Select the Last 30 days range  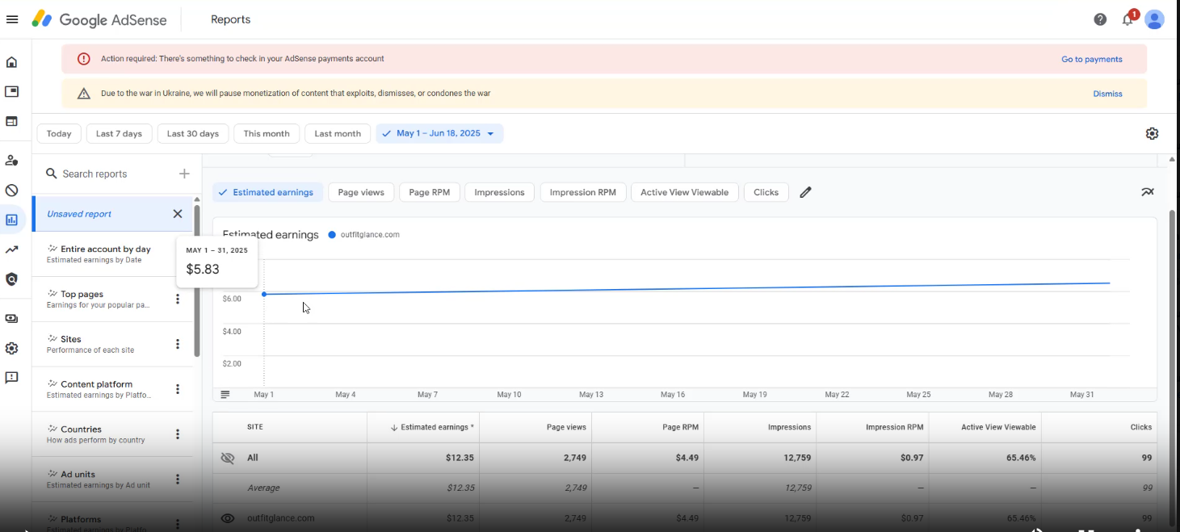pyautogui.click(x=192, y=134)
